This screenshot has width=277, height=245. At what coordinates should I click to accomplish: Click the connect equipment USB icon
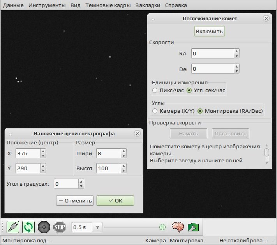pos(13,227)
